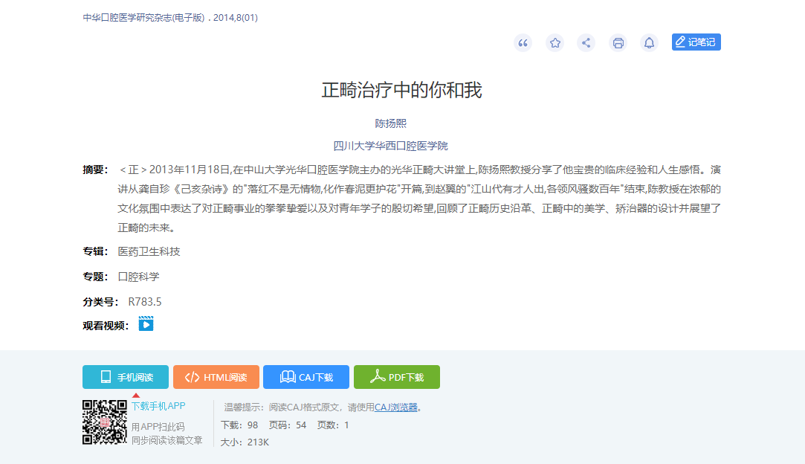Open author 陈扬熙 profile
The height and width of the screenshot is (464, 805).
click(390, 123)
